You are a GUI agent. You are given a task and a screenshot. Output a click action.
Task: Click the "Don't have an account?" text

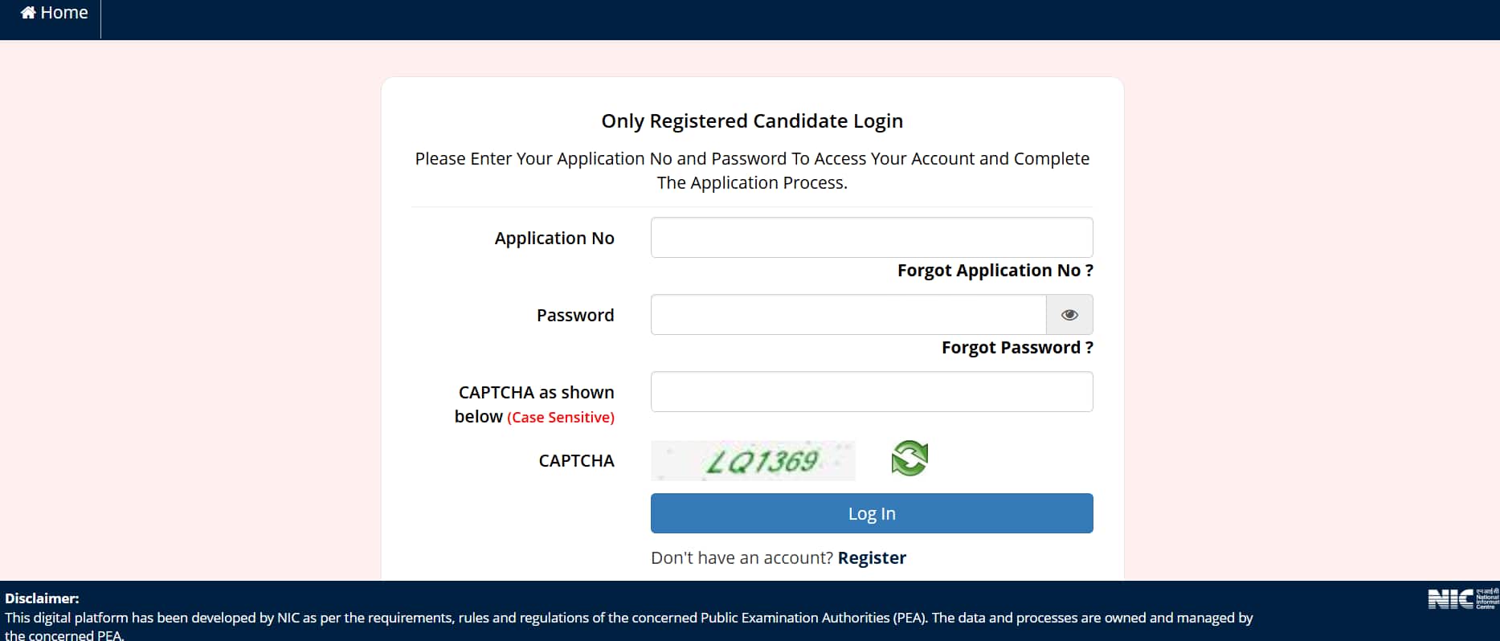[x=742, y=558]
